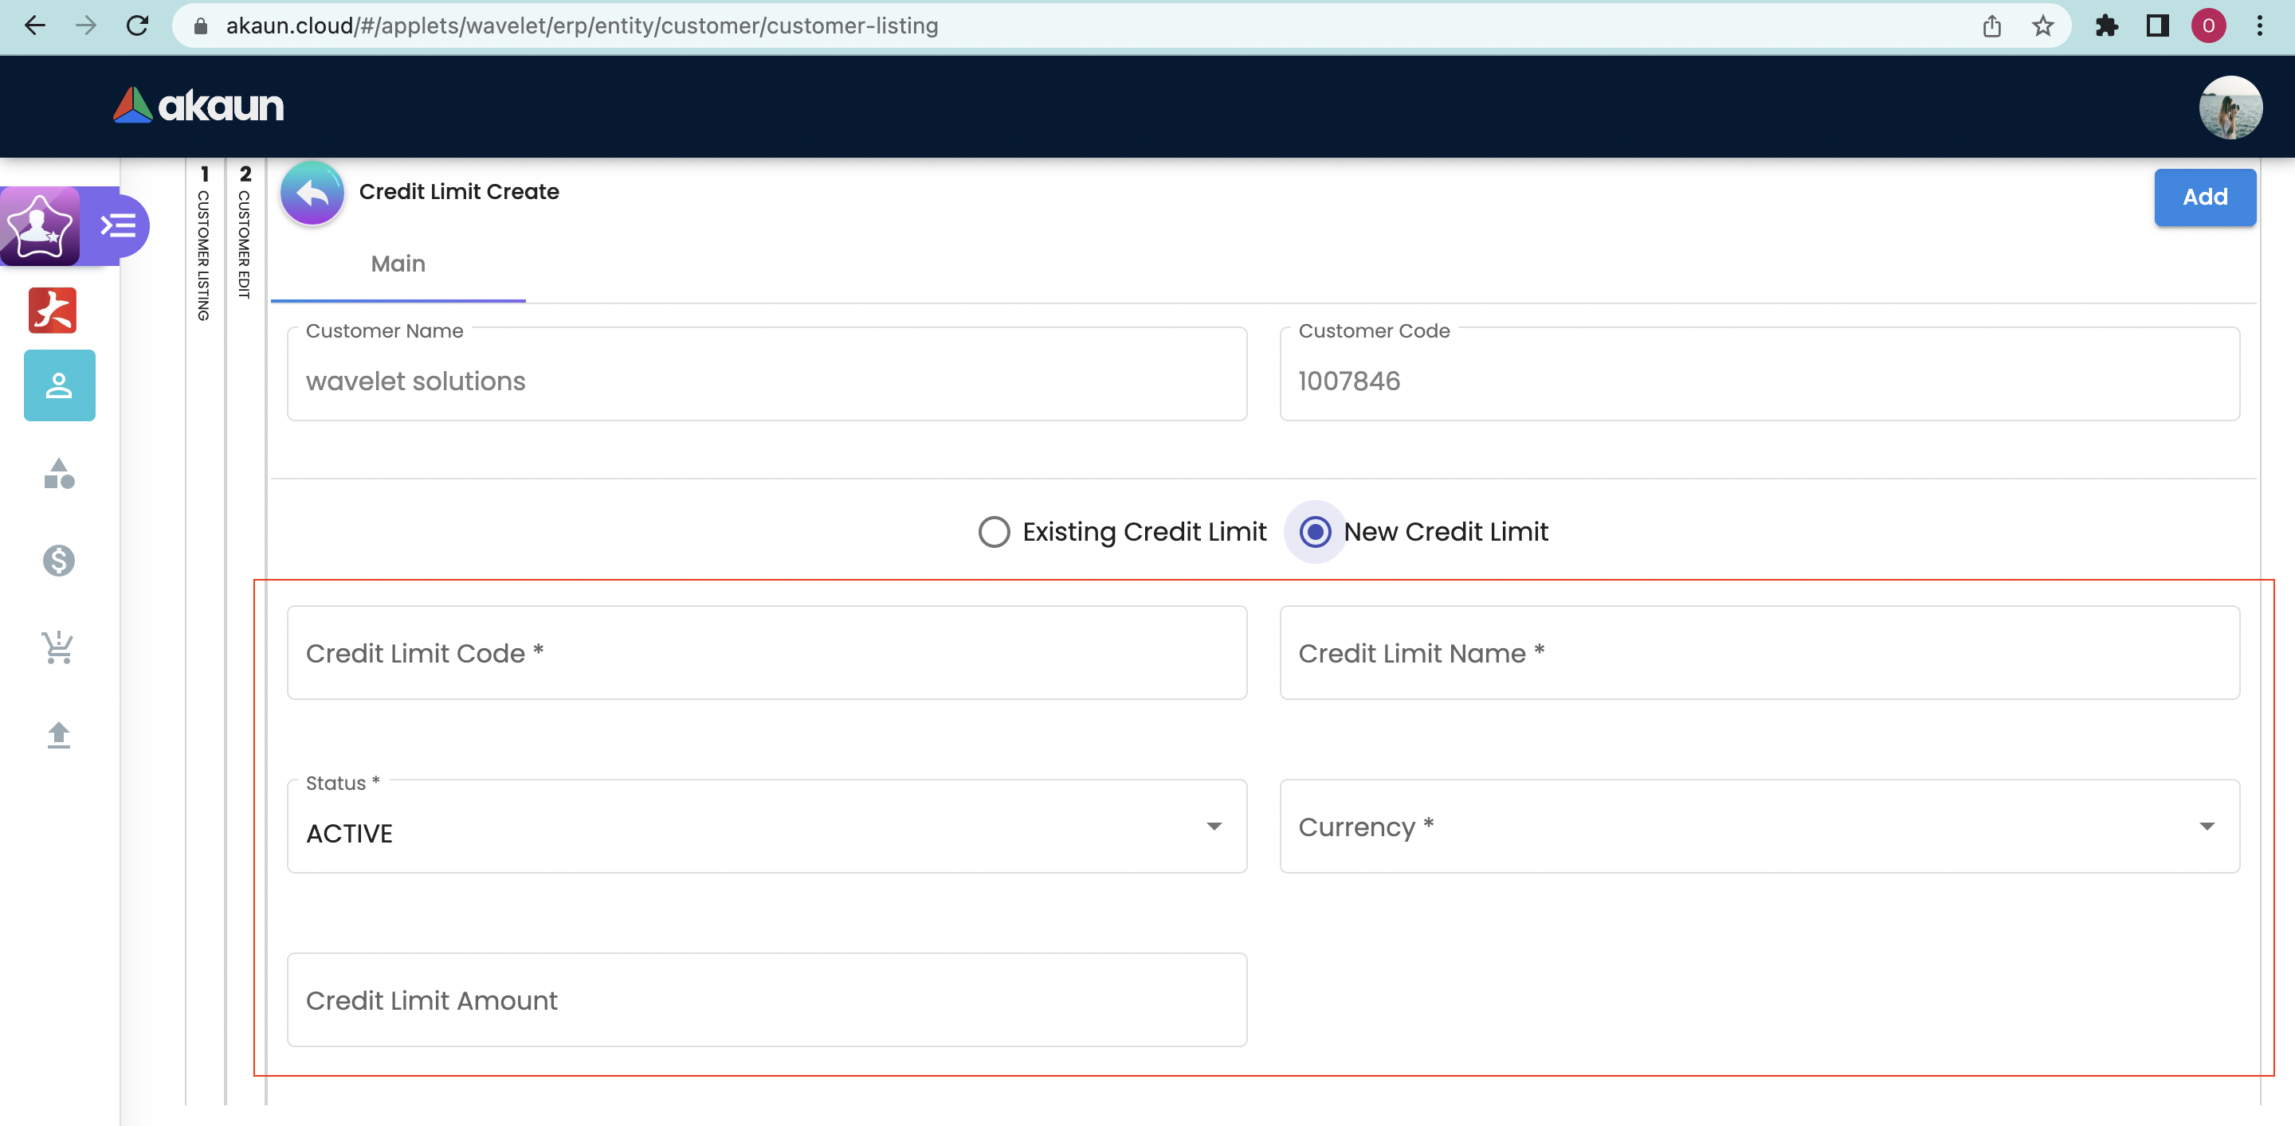
Task: Select Existing Credit Limit radio button
Action: tap(994, 531)
